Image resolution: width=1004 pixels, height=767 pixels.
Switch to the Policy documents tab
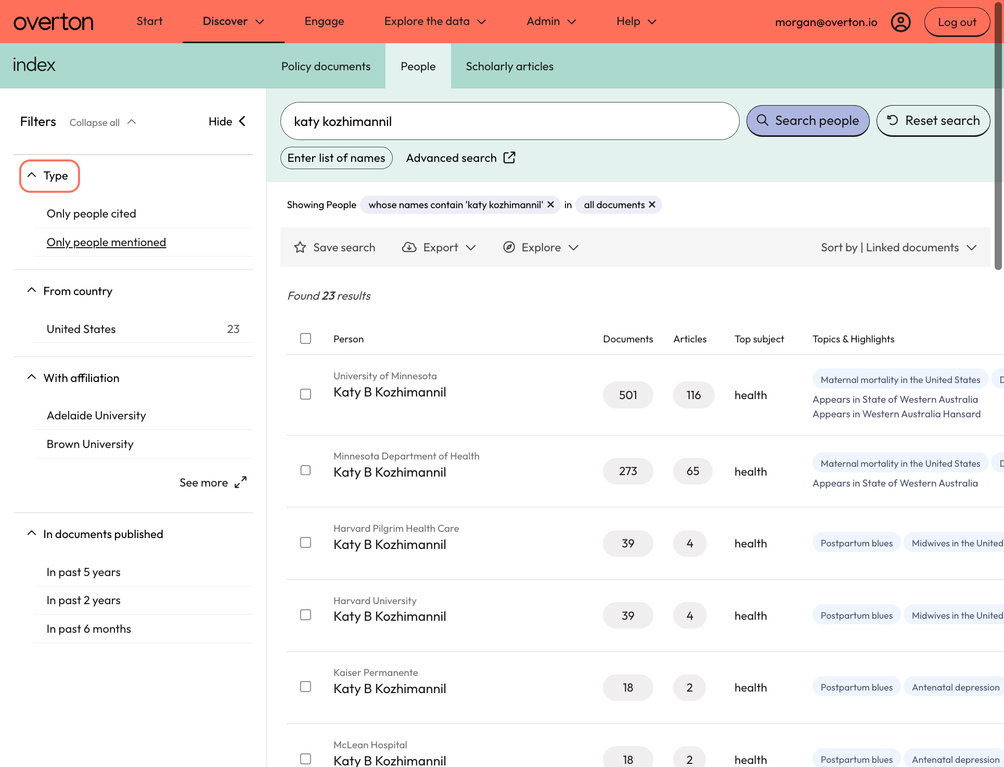click(x=326, y=66)
